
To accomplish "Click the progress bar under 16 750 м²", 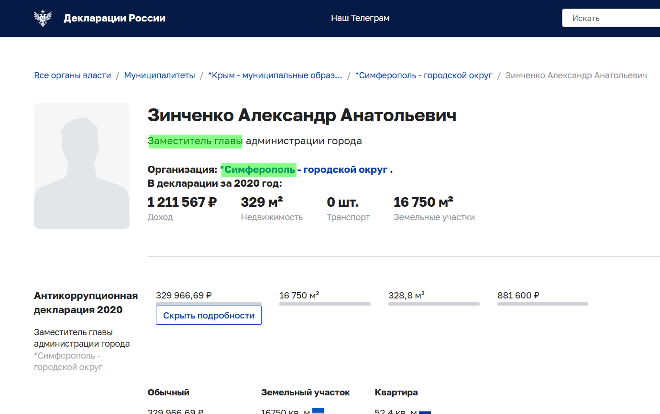I will coord(325,303).
